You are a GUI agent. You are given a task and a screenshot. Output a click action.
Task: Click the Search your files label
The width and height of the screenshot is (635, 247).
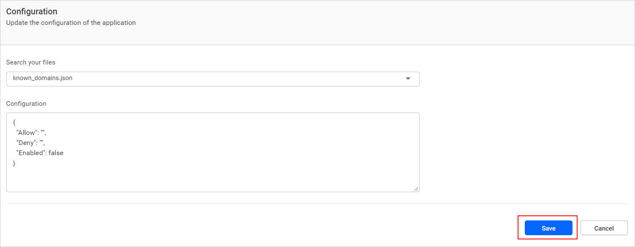pyautogui.click(x=30, y=62)
